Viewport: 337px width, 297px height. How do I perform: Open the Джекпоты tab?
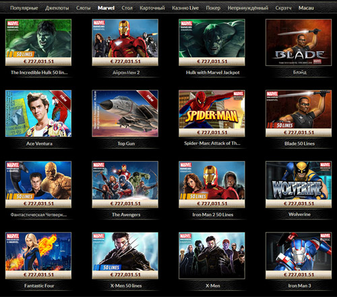57,8
